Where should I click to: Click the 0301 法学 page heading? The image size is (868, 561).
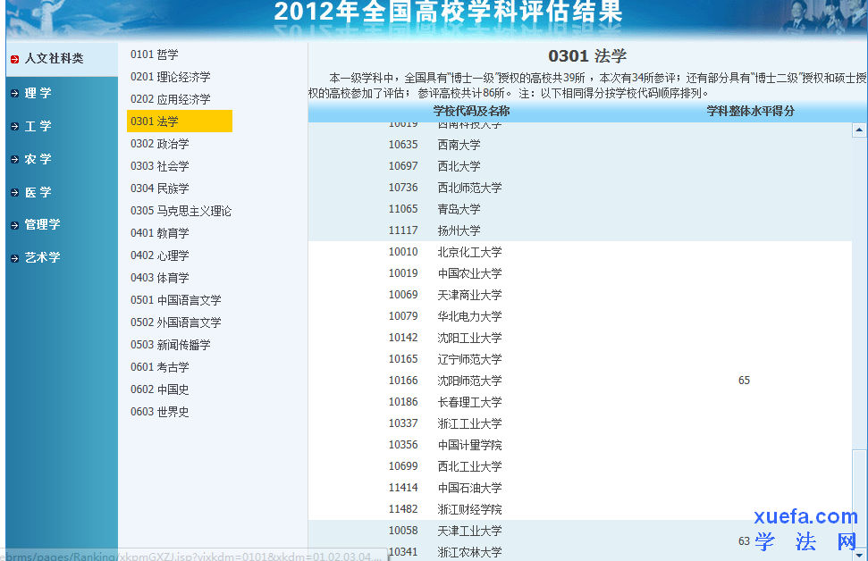(587, 56)
